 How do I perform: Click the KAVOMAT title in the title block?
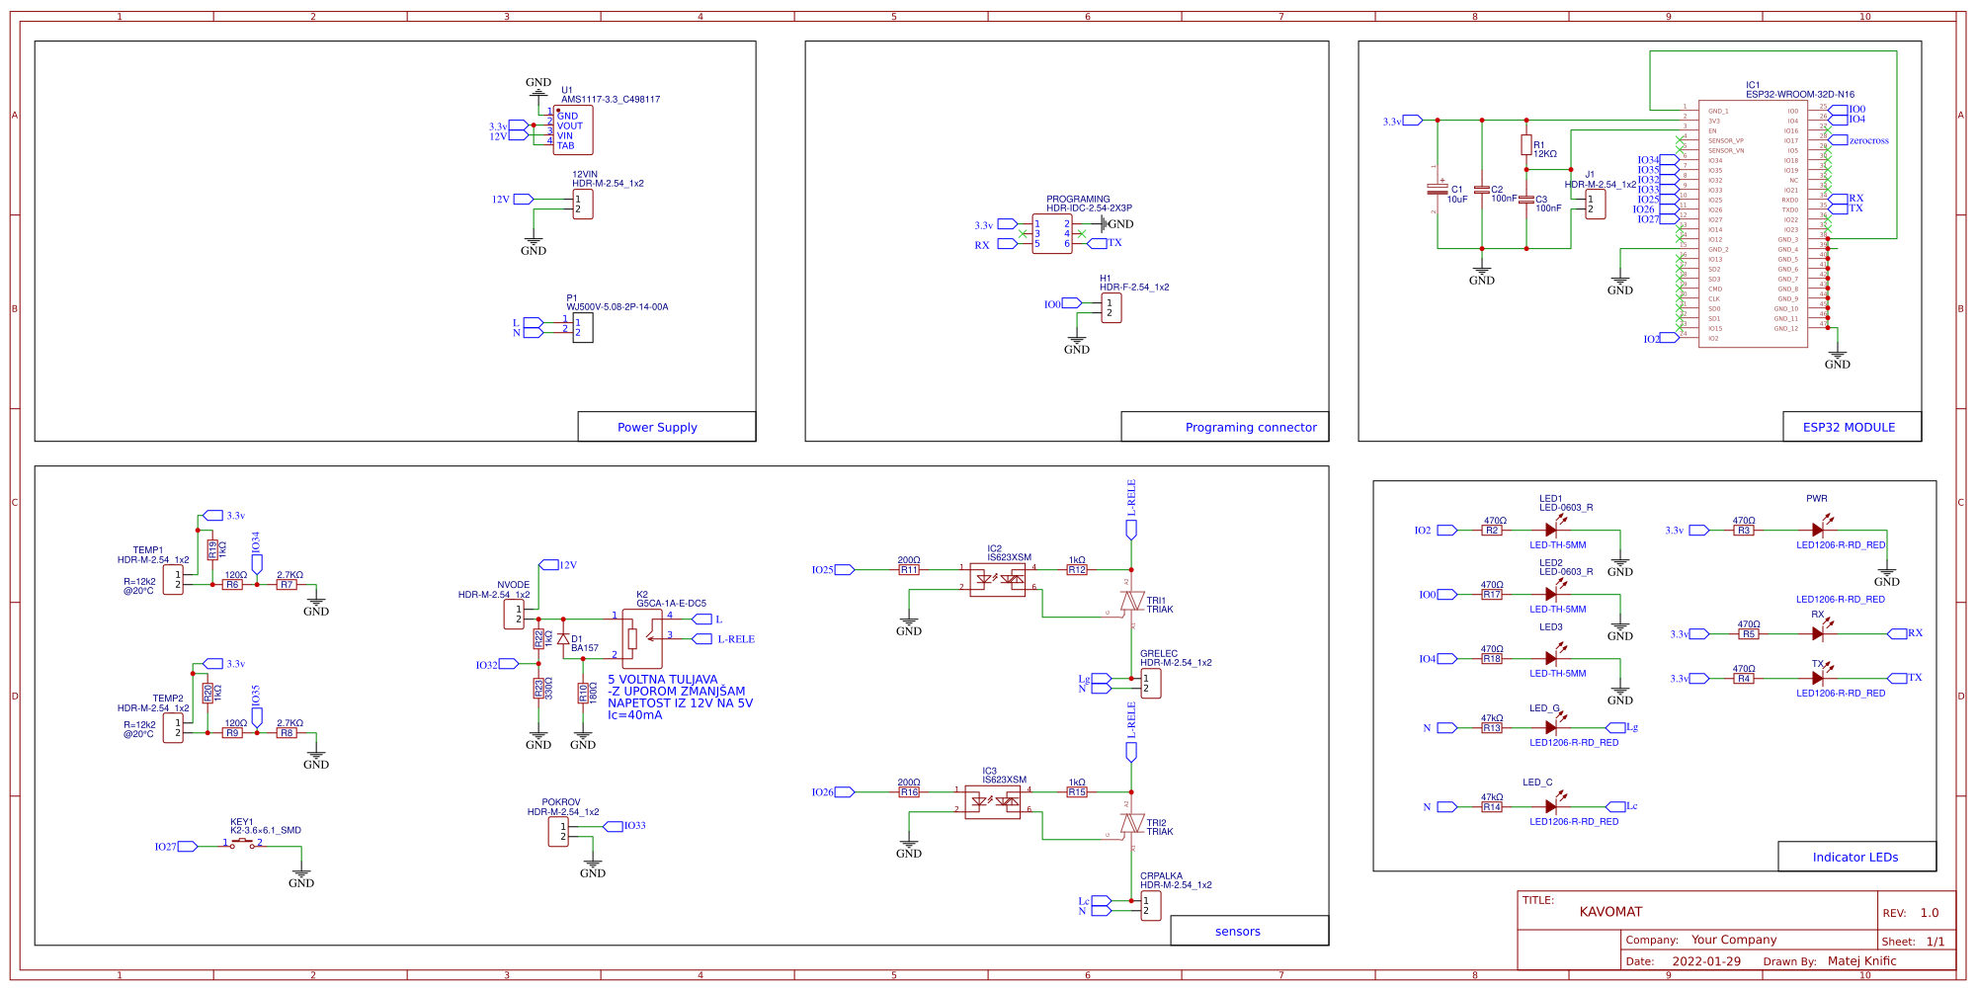[x=1611, y=911]
